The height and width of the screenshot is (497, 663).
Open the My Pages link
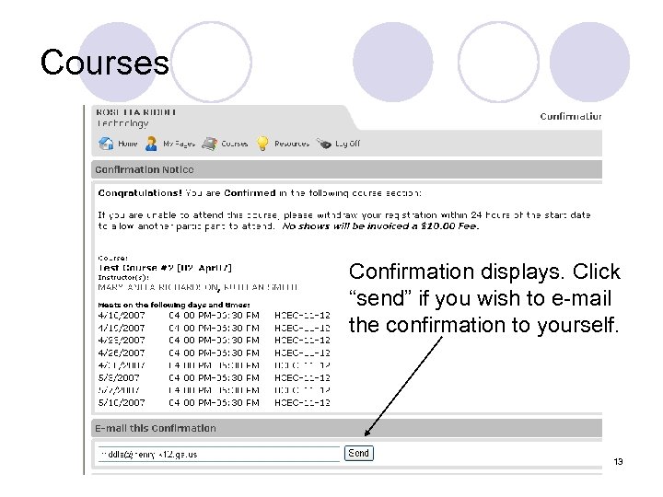[179, 144]
